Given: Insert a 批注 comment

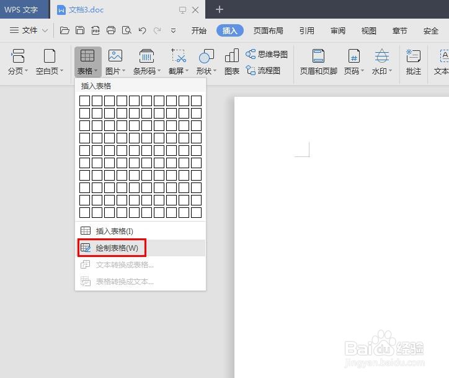Looking at the screenshot, I should click(413, 61).
